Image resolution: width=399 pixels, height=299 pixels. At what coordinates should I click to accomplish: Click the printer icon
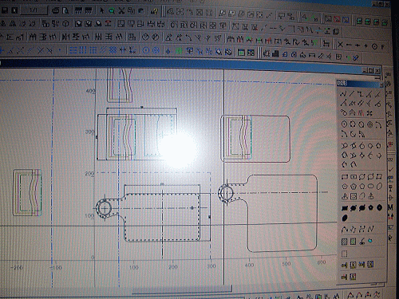click(x=55, y=10)
